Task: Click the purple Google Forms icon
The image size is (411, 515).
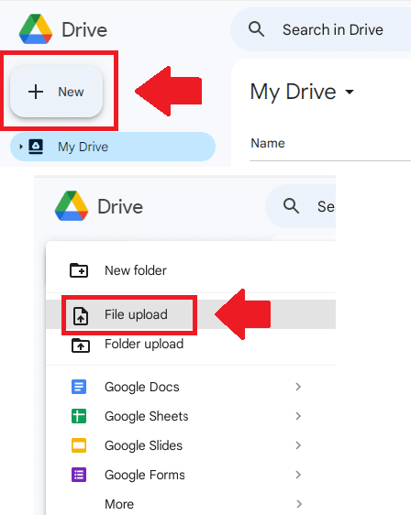Action: pos(79,475)
